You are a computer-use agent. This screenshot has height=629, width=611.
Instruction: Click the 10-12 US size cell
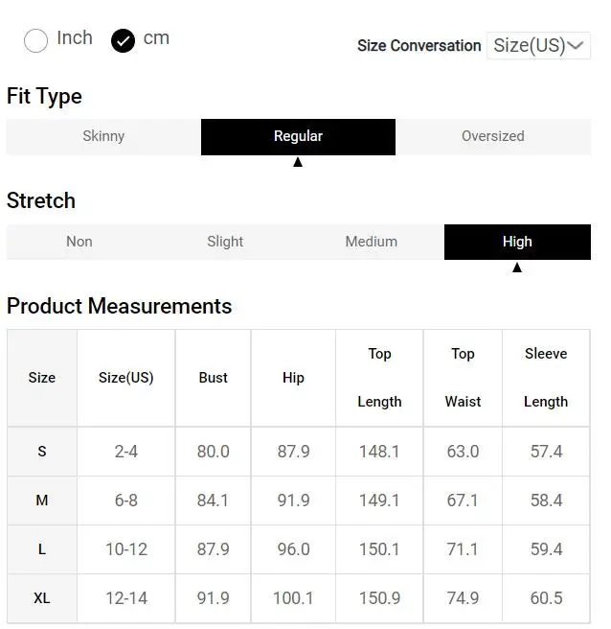tap(126, 549)
